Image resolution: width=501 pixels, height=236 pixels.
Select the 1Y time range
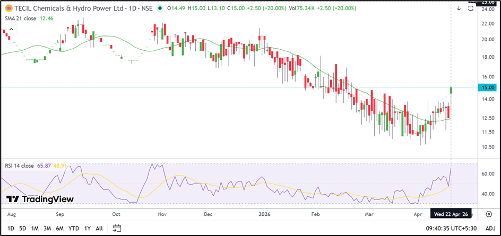(88, 229)
